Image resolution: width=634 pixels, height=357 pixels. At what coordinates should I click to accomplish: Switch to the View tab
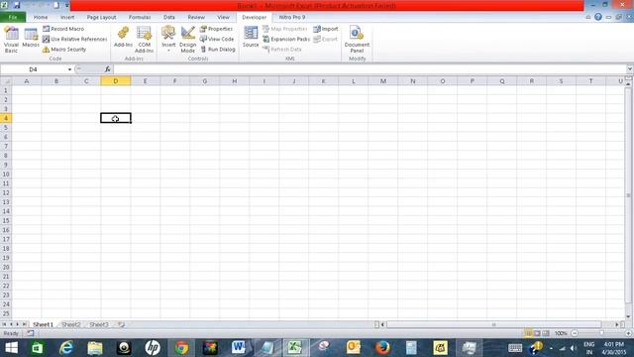coord(223,17)
